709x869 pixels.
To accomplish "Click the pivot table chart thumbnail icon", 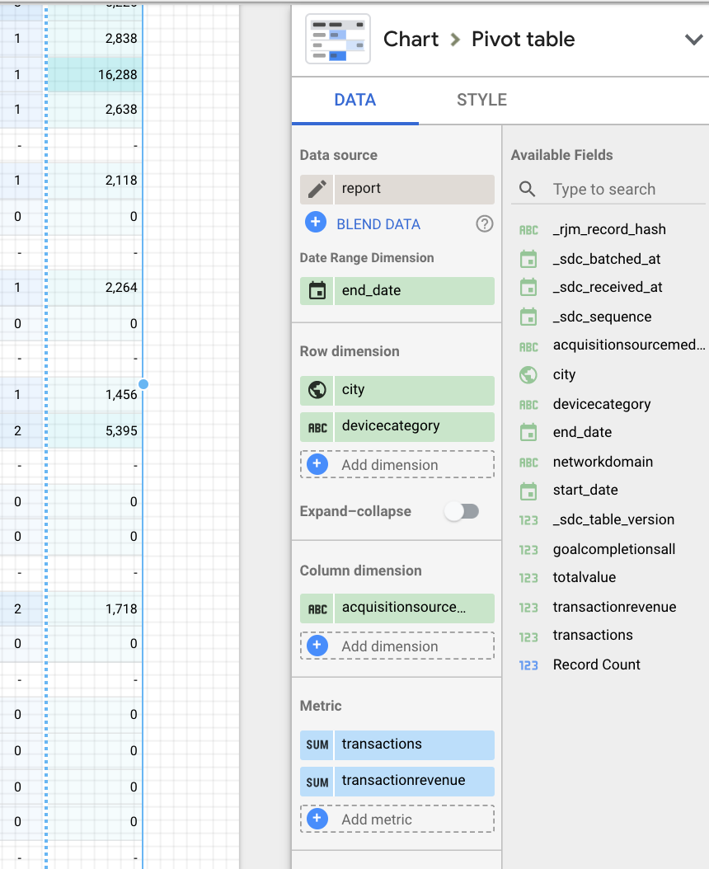I will coord(338,39).
